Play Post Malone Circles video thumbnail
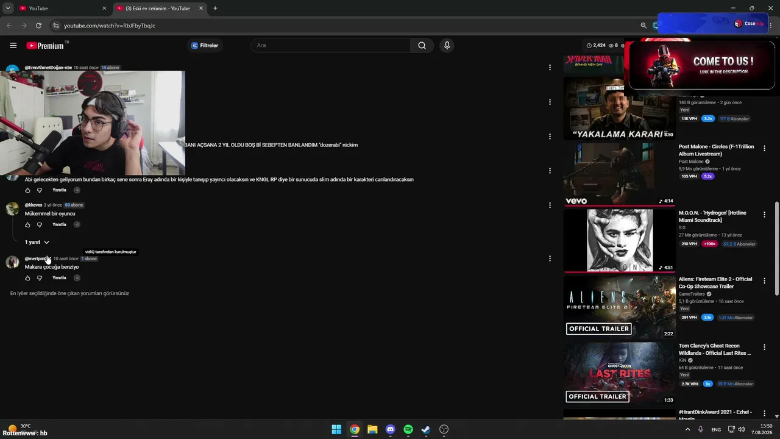This screenshot has height=439, width=780. (x=620, y=174)
